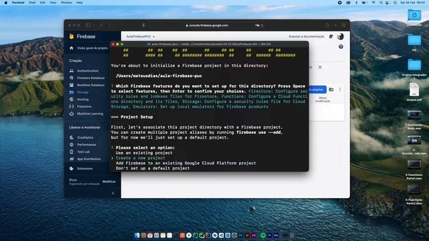Open the three-dot overflow menu in Storage

coord(340,89)
